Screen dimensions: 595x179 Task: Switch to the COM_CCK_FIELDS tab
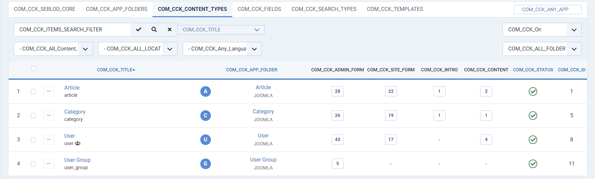tap(259, 9)
